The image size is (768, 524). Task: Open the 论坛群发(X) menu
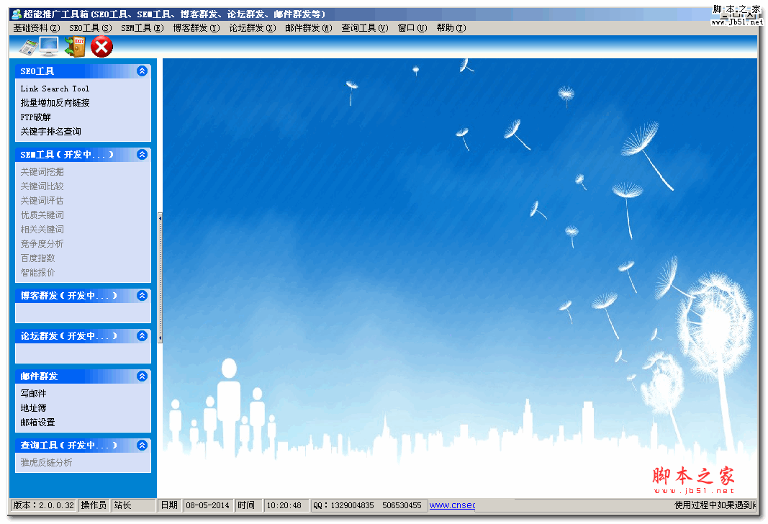[253, 28]
